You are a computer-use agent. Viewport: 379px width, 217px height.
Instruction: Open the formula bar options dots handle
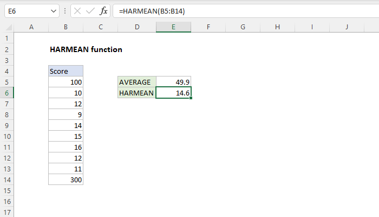65,11
